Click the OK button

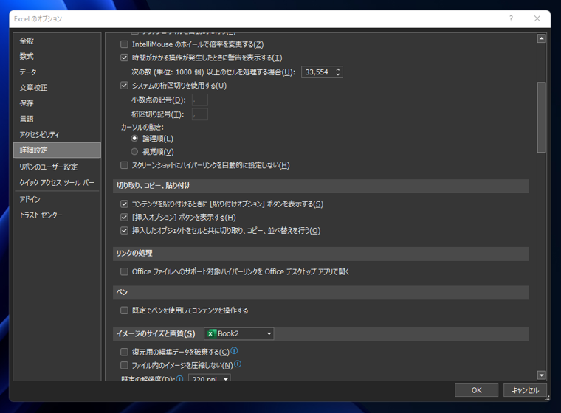pyautogui.click(x=476, y=390)
